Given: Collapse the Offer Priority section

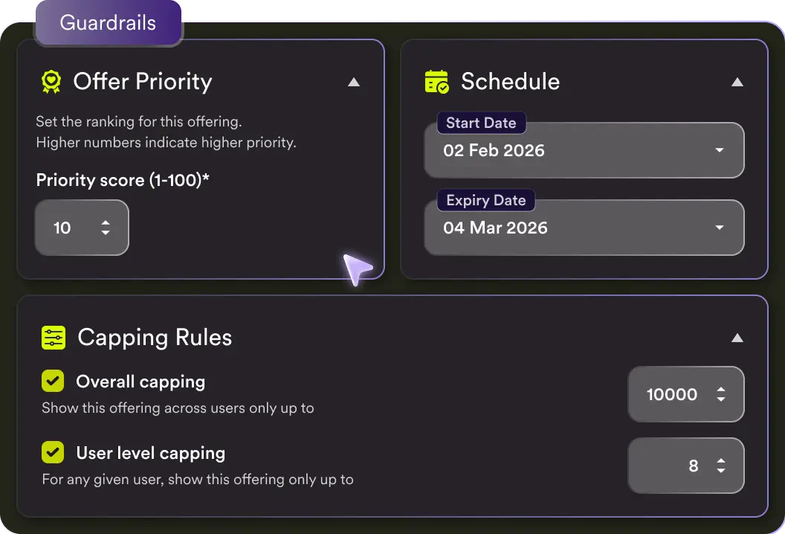Looking at the screenshot, I should (x=354, y=83).
